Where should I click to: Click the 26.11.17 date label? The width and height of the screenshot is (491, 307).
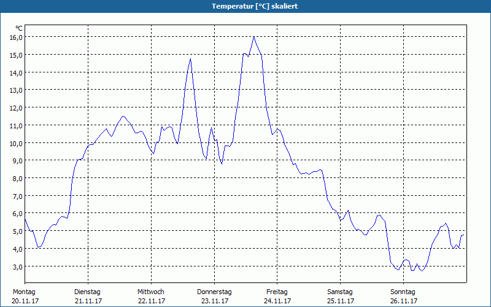(404, 301)
